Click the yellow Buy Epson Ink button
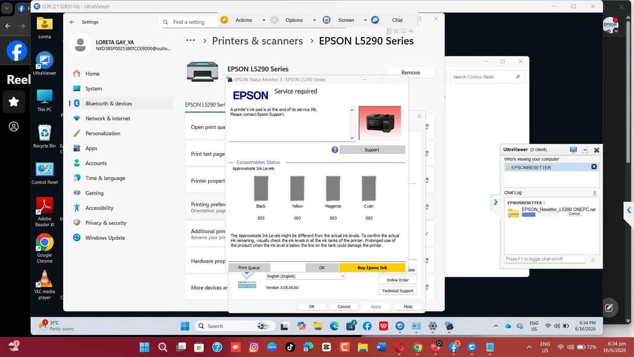This screenshot has width=634, height=357. coord(372,268)
